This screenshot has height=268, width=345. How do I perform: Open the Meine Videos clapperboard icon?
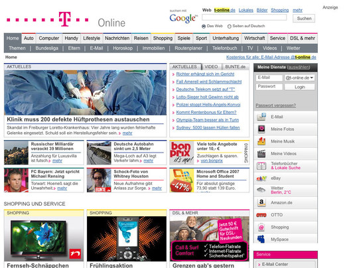[261, 153]
